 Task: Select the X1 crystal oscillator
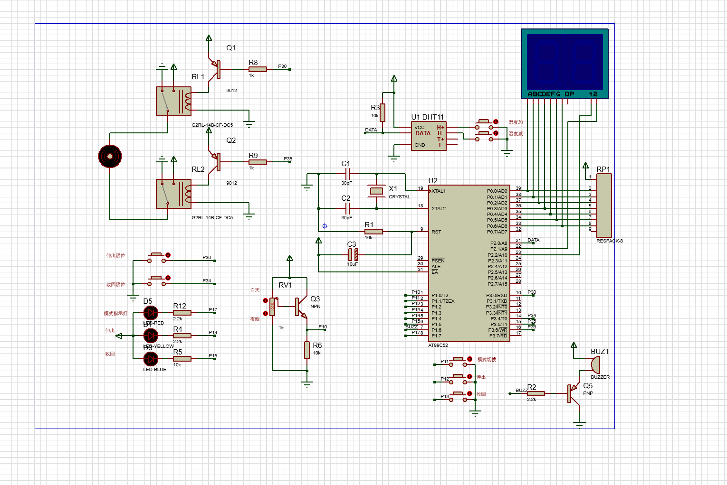(x=376, y=191)
